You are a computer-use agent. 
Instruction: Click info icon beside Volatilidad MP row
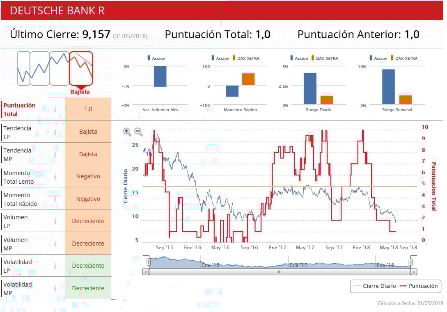55,288
